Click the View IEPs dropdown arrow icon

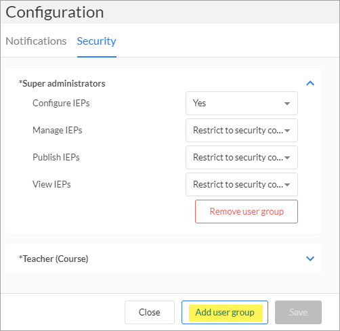coord(287,185)
